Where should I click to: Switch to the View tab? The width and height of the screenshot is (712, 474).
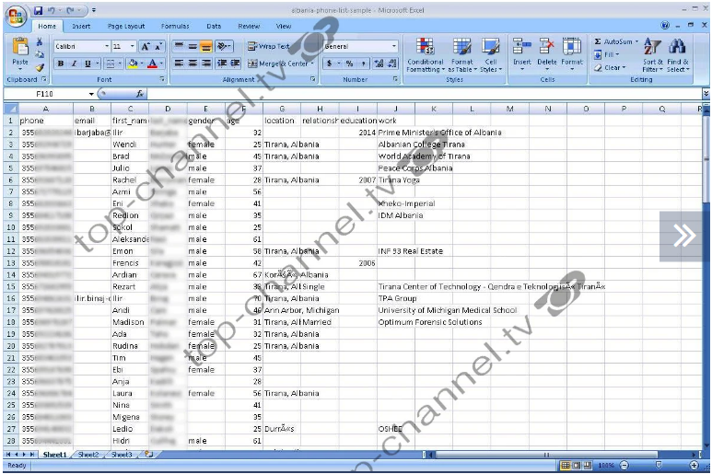[284, 27]
